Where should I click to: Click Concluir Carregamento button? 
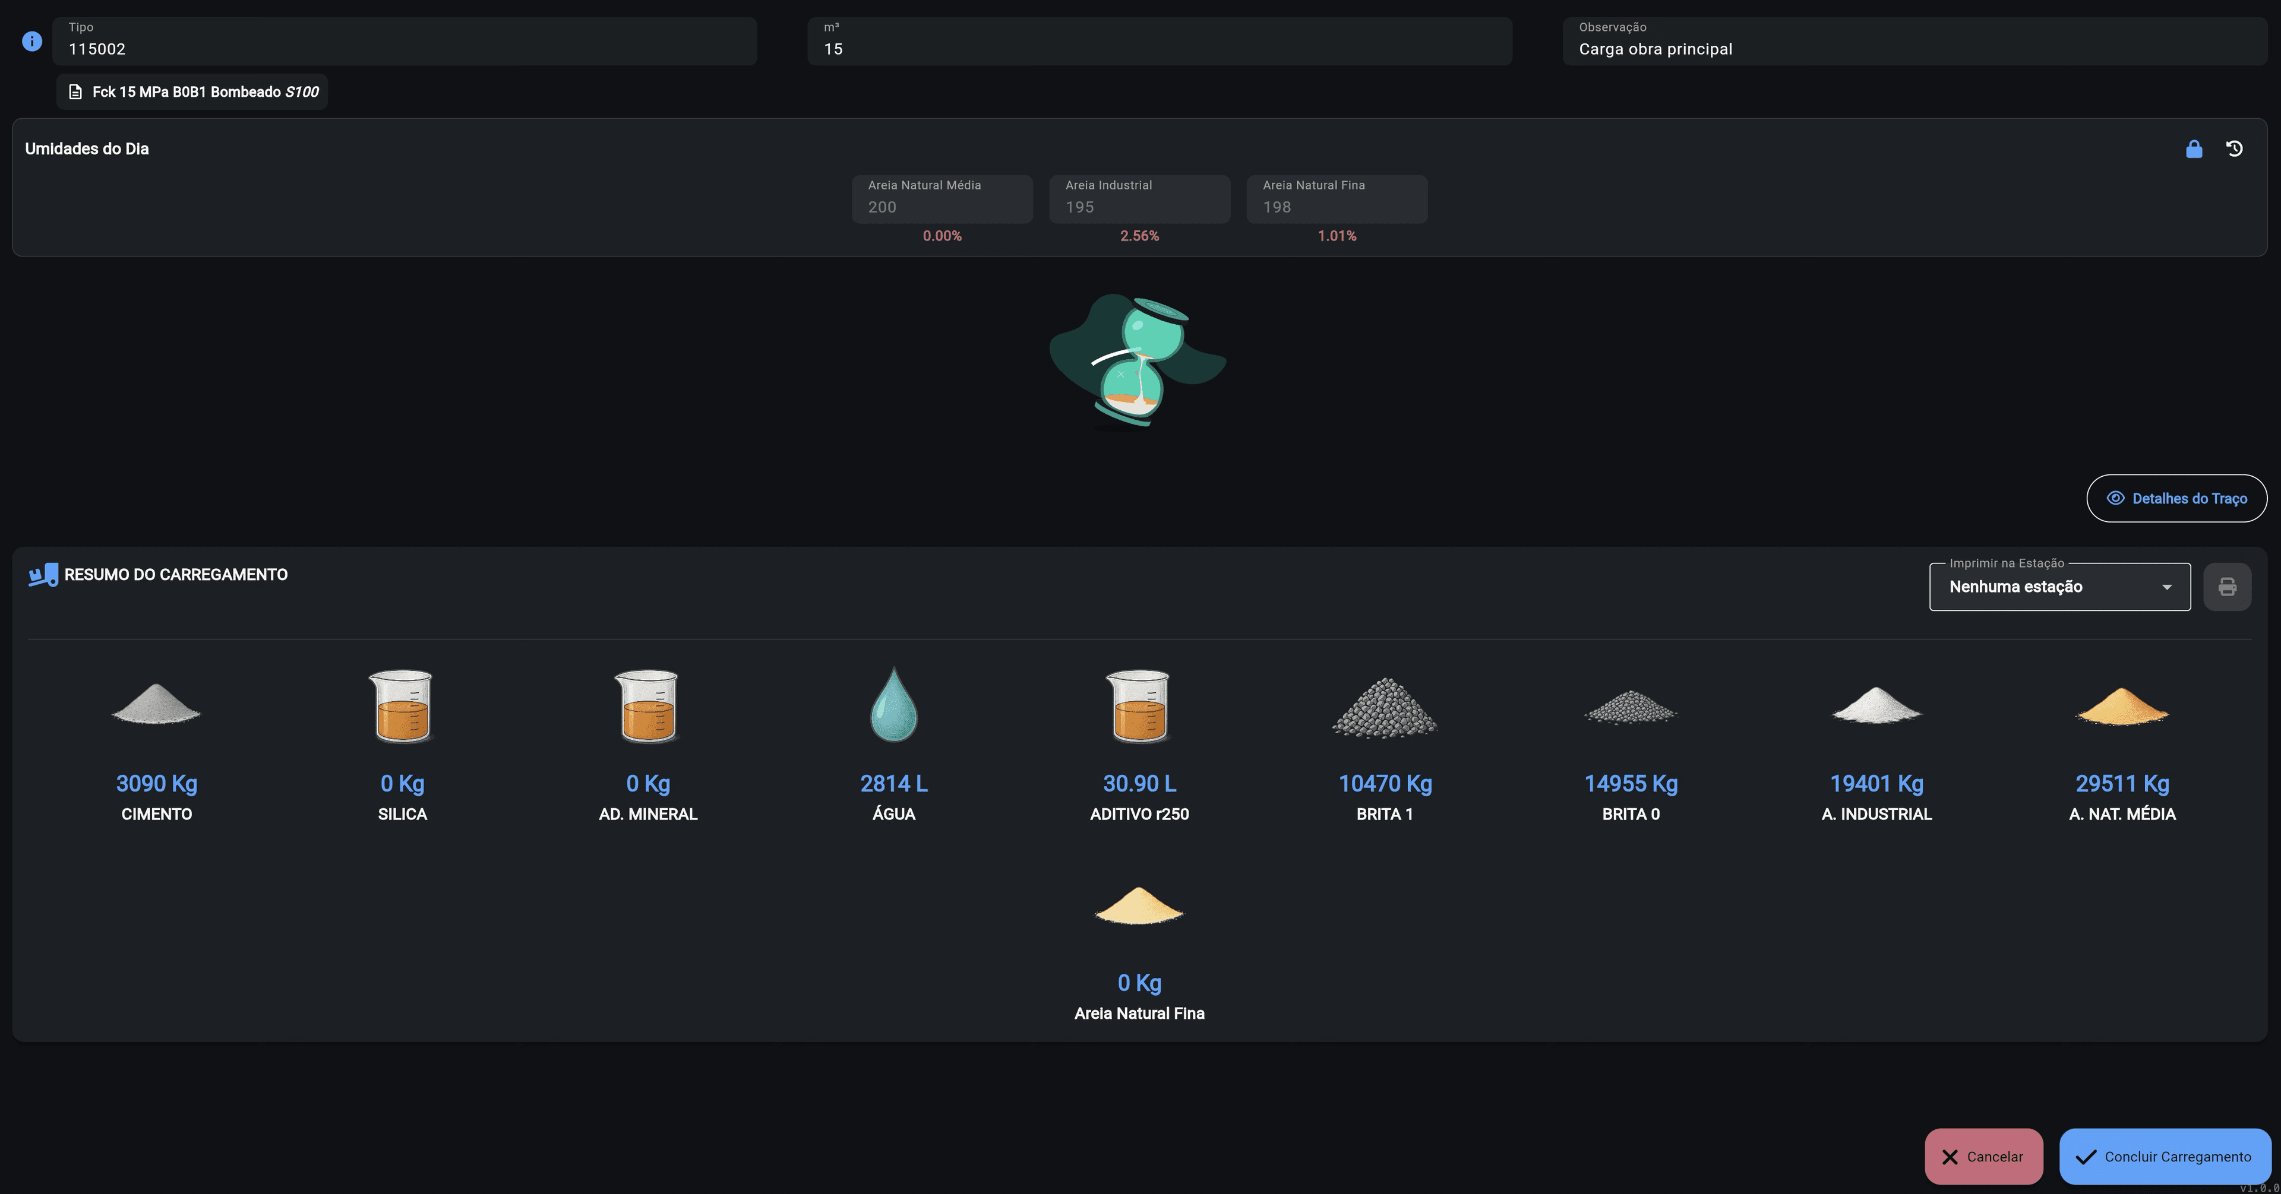pyautogui.click(x=2165, y=1156)
